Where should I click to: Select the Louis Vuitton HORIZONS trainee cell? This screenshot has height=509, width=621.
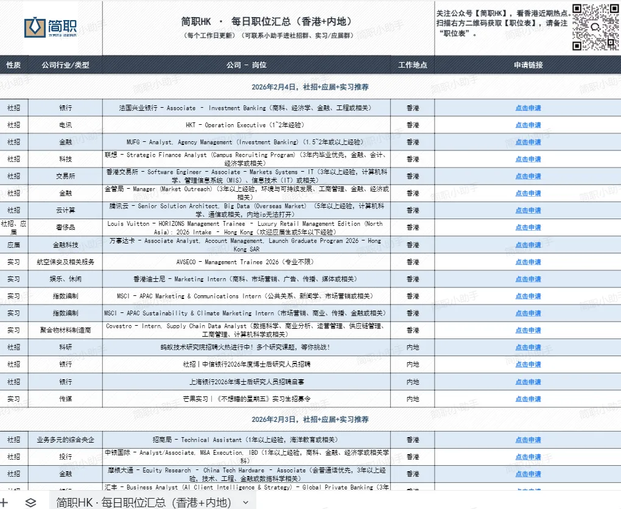(247, 227)
